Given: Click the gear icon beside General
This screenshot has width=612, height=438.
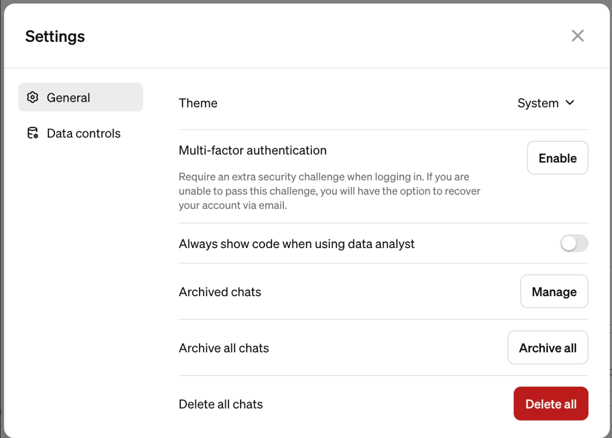Looking at the screenshot, I should [32, 98].
